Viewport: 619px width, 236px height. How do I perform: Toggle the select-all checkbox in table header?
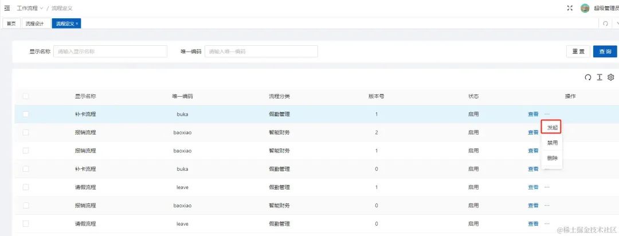click(x=26, y=96)
